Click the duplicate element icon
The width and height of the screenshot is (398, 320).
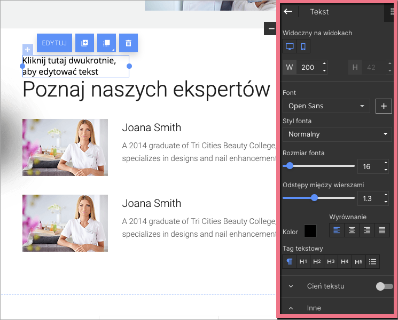[x=84, y=43]
